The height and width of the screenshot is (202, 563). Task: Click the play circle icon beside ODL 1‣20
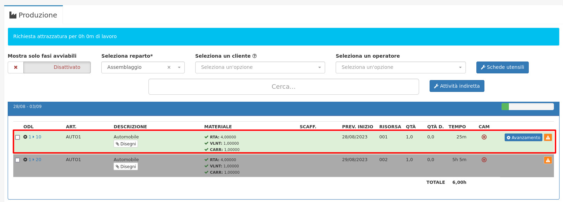tap(25, 160)
